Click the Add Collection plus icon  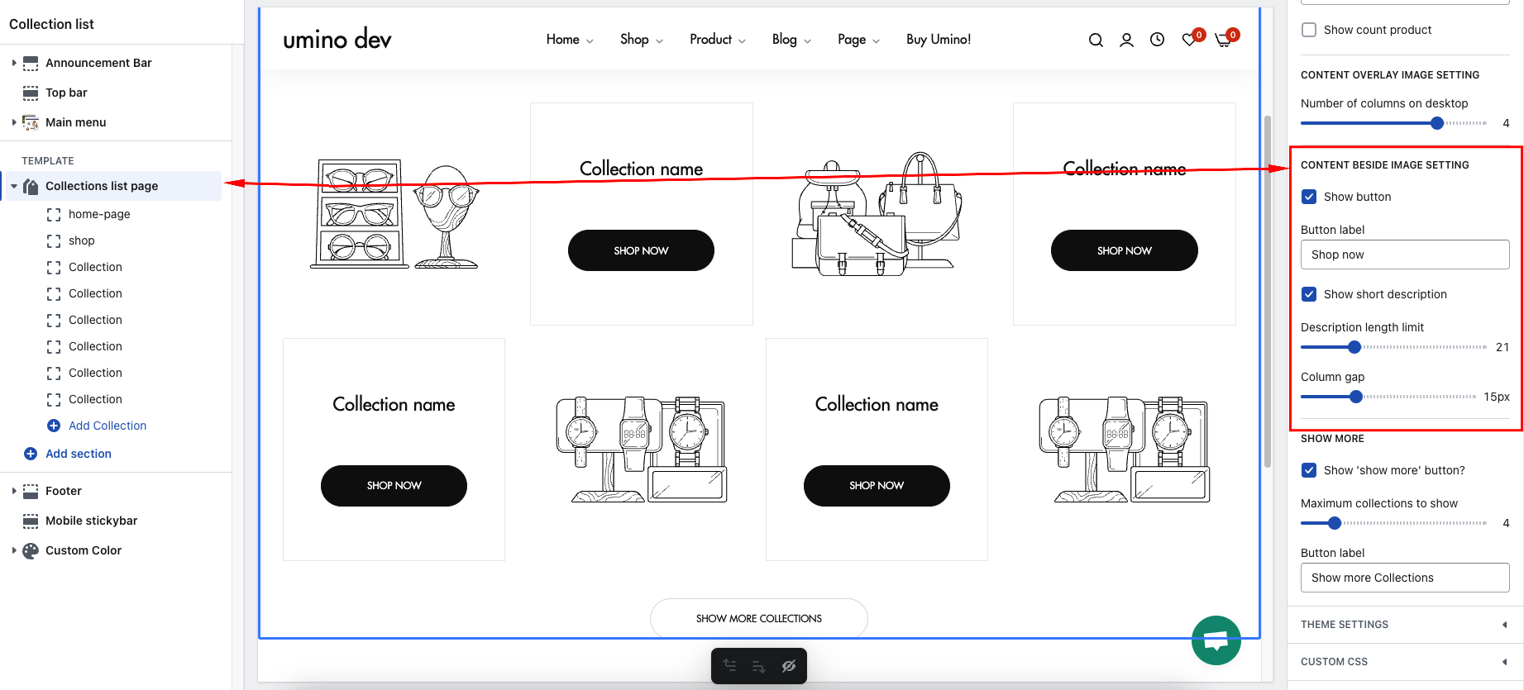pyautogui.click(x=54, y=426)
